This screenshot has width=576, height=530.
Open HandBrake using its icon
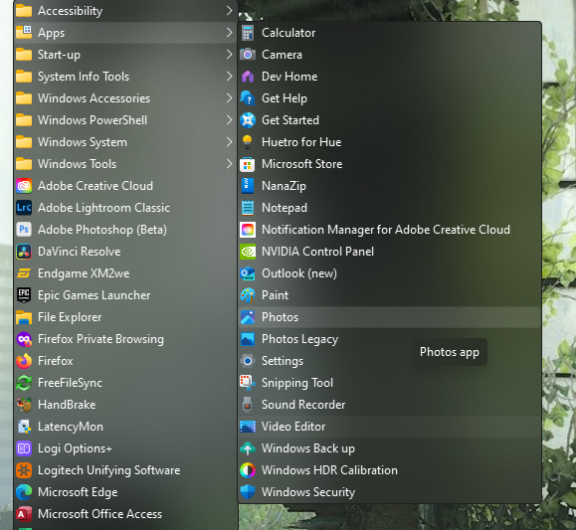tap(24, 405)
